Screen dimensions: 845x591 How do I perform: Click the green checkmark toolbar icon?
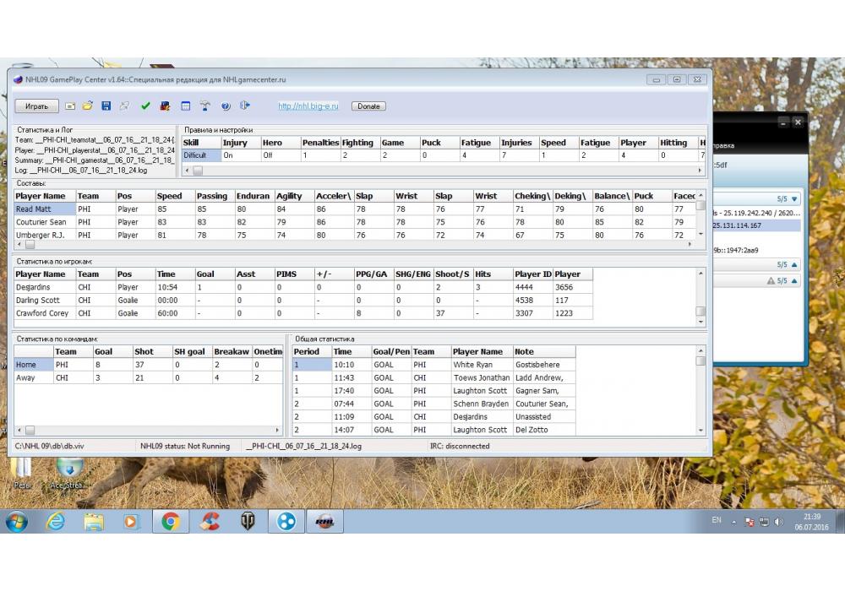pyautogui.click(x=145, y=106)
